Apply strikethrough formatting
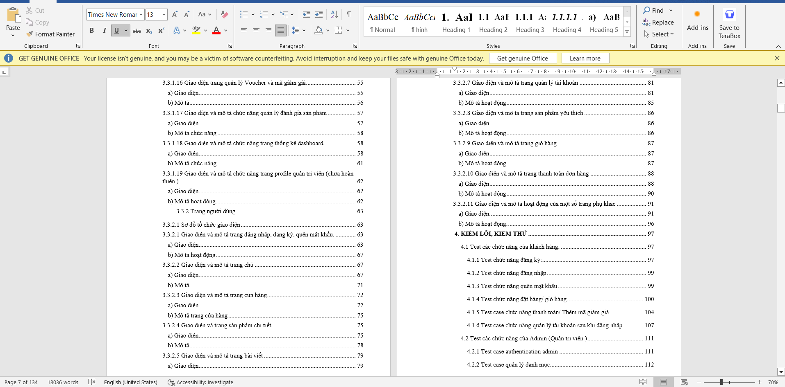Screen dimensions: 785x387 pos(137,31)
